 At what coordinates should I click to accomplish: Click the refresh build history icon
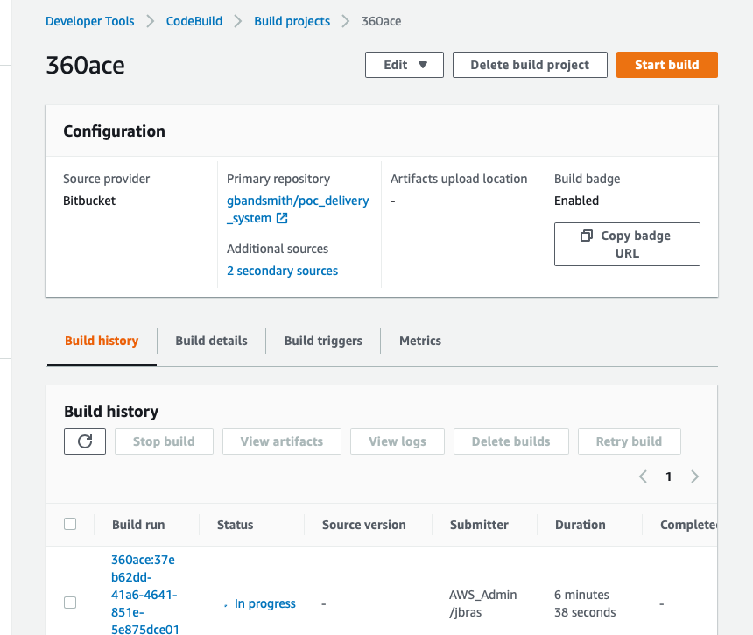coord(85,441)
